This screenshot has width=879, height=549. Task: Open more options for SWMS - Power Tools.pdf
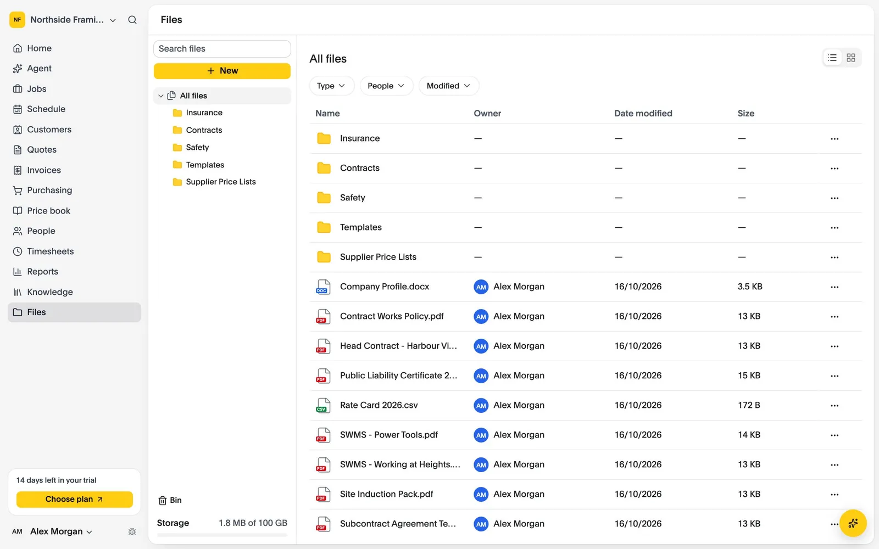tap(835, 435)
